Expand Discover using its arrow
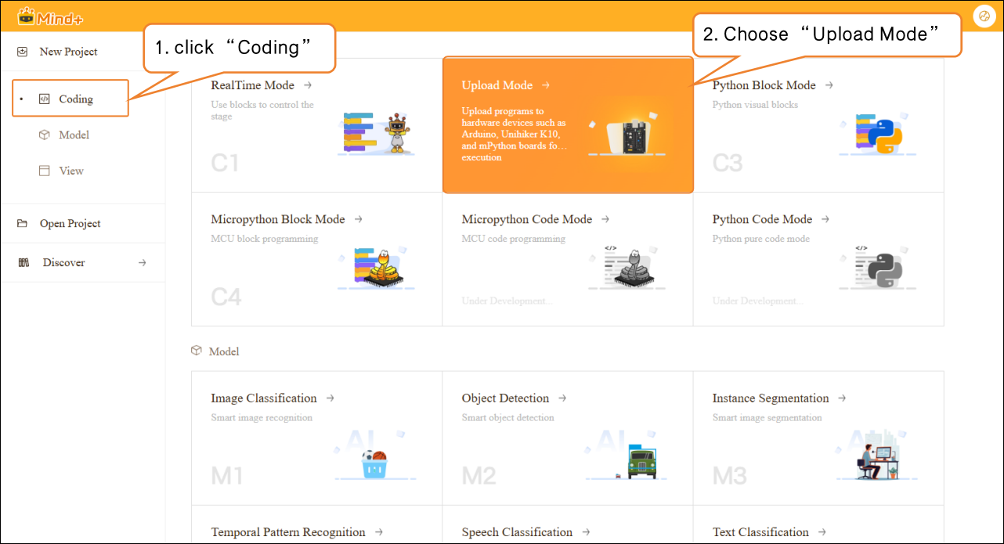This screenshot has width=1004, height=544. pyautogui.click(x=142, y=263)
